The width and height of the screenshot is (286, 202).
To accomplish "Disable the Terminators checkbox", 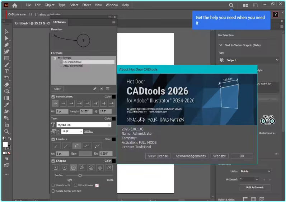I will point(53,97).
